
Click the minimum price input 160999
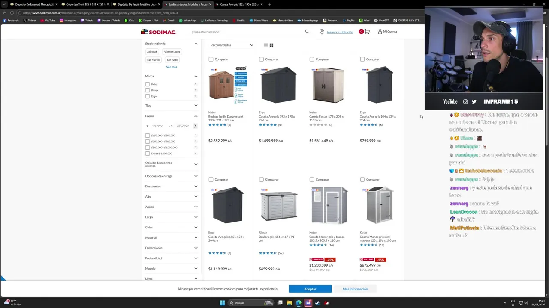[x=157, y=126]
